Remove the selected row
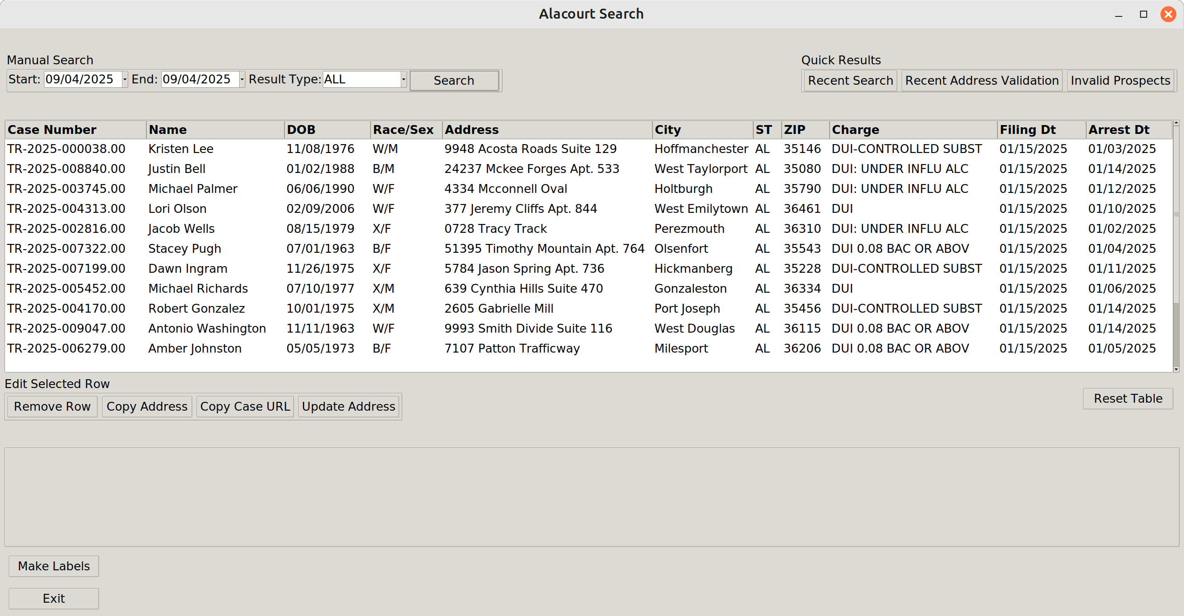 point(52,407)
